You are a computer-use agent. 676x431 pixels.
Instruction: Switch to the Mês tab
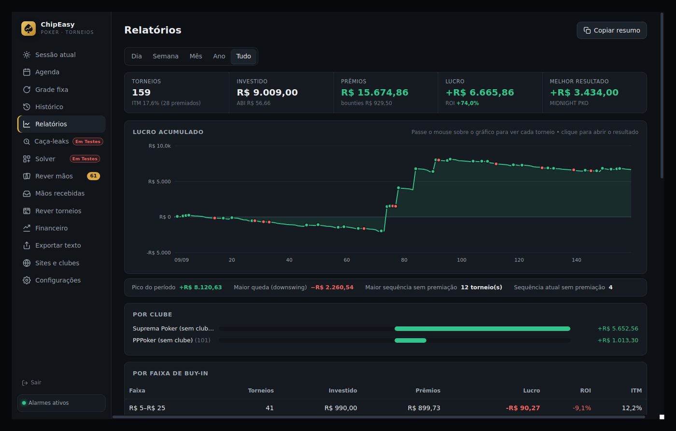(x=196, y=56)
